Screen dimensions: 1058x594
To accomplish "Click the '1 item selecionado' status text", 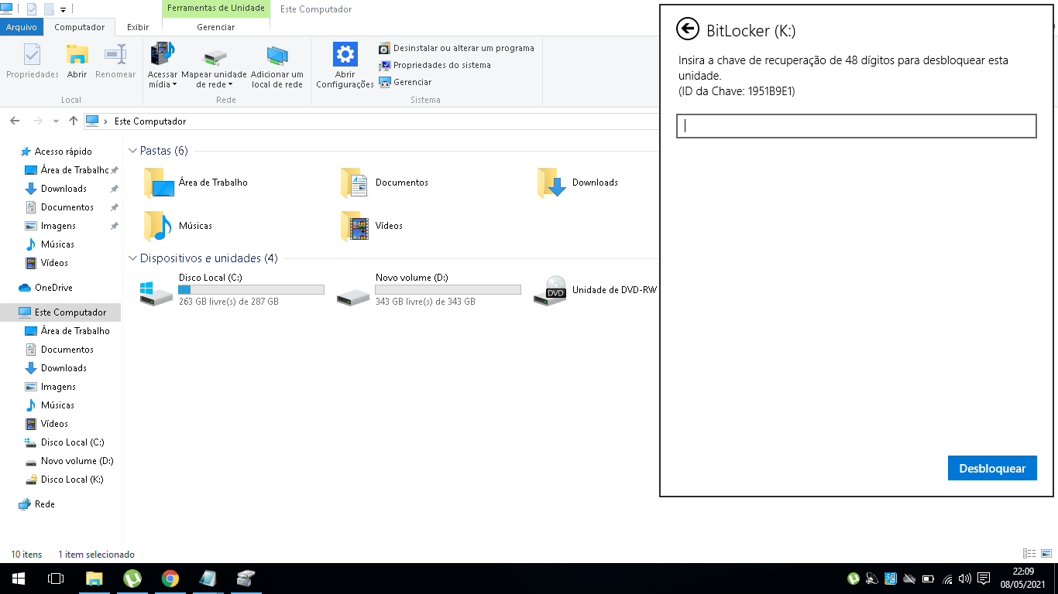I will 96,555.
